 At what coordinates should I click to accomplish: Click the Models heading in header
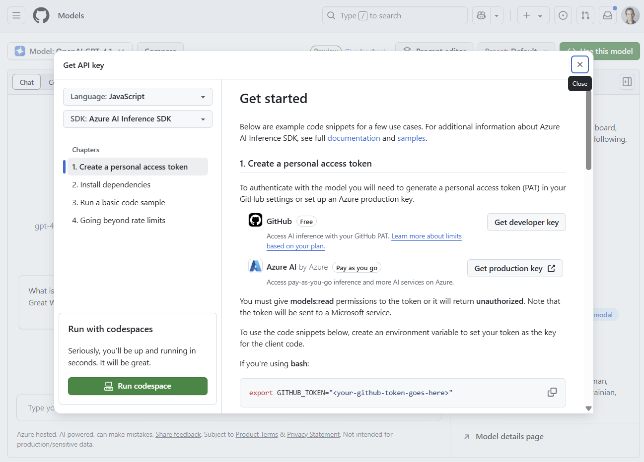(x=71, y=15)
